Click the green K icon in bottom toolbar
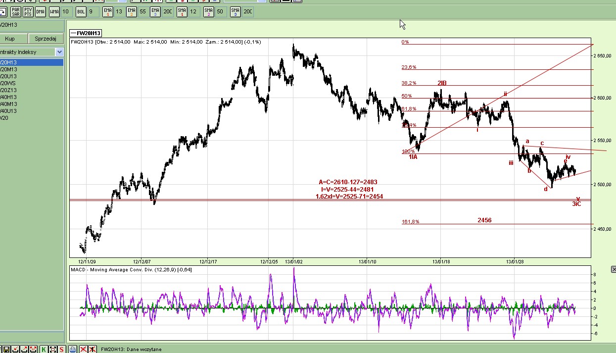This screenshot has height=353, width=616. [44, 349]
